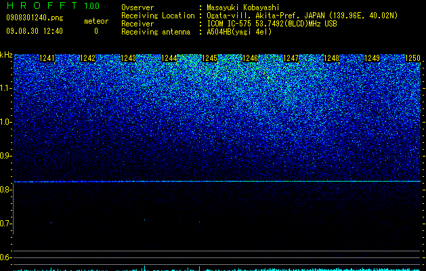Image resolution: width=426 pixels, height=271 pixels.
Task: Click the 1241 time marker
Action: 47,58
